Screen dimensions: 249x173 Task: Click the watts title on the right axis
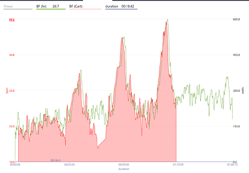243,90
